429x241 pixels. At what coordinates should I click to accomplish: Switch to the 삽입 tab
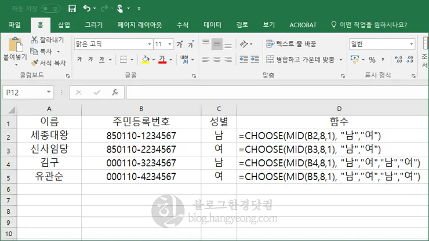[64, 25]
